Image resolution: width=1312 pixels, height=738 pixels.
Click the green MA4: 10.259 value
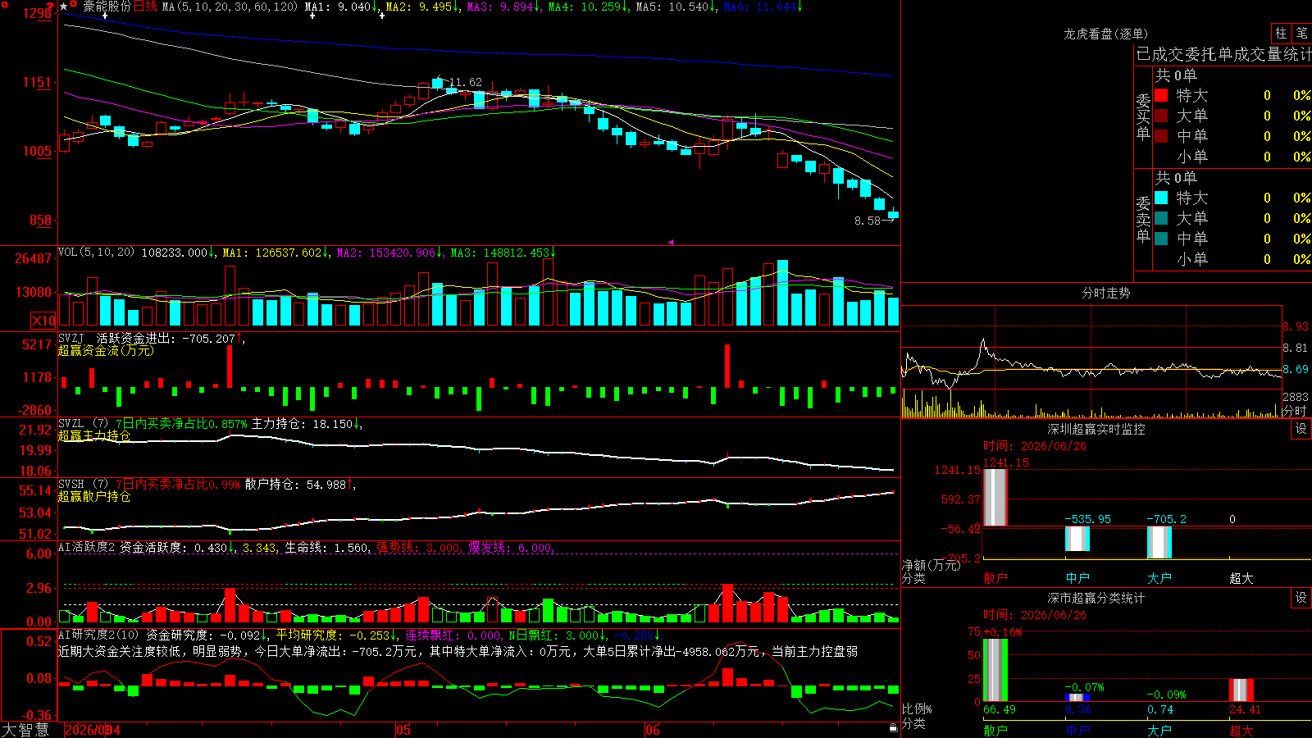[588, 7]
